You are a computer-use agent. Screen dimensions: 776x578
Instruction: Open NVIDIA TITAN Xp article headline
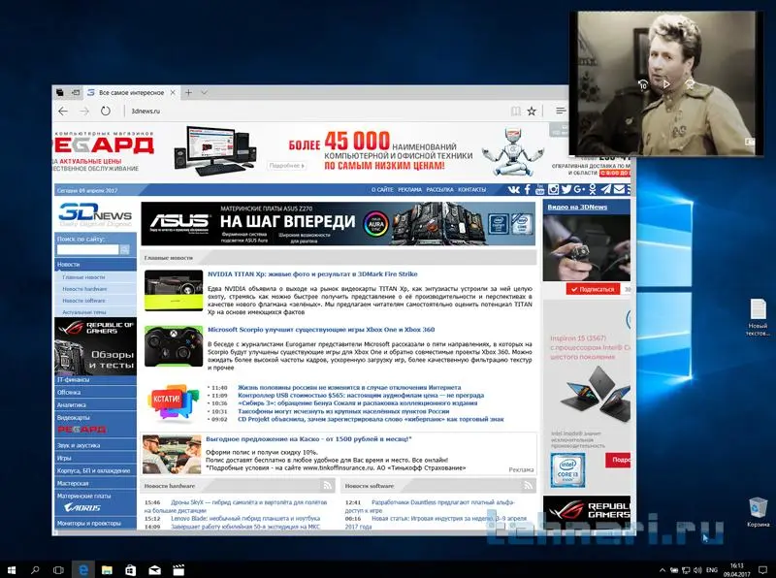(312, 274)
